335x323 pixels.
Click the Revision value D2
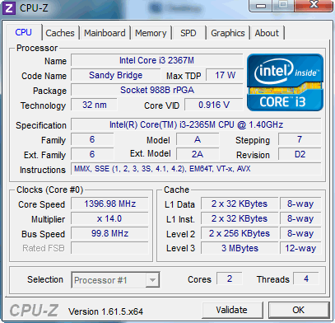[x=300, y=154]
